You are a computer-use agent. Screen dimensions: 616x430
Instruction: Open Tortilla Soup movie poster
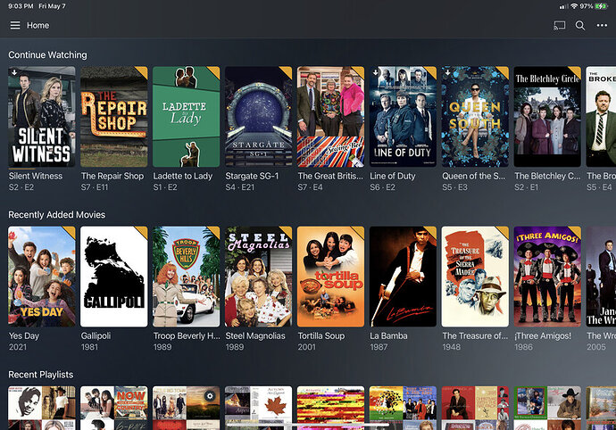pyautogui.click(x=331, y=277)
